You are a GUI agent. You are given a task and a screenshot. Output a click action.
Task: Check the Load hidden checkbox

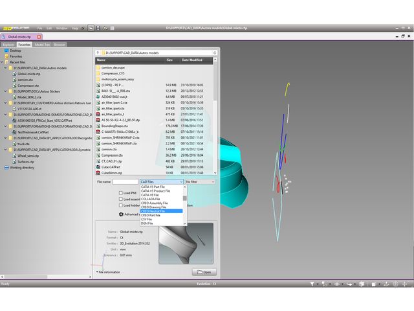tap(120, 205)
